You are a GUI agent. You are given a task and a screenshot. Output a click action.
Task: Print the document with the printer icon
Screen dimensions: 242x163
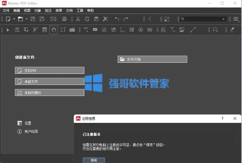64,19
